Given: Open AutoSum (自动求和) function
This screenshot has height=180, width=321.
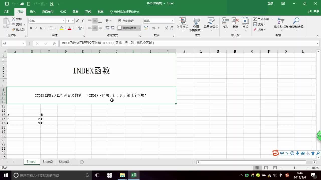Looking at the screenshot, I should (x=261, y=19).
